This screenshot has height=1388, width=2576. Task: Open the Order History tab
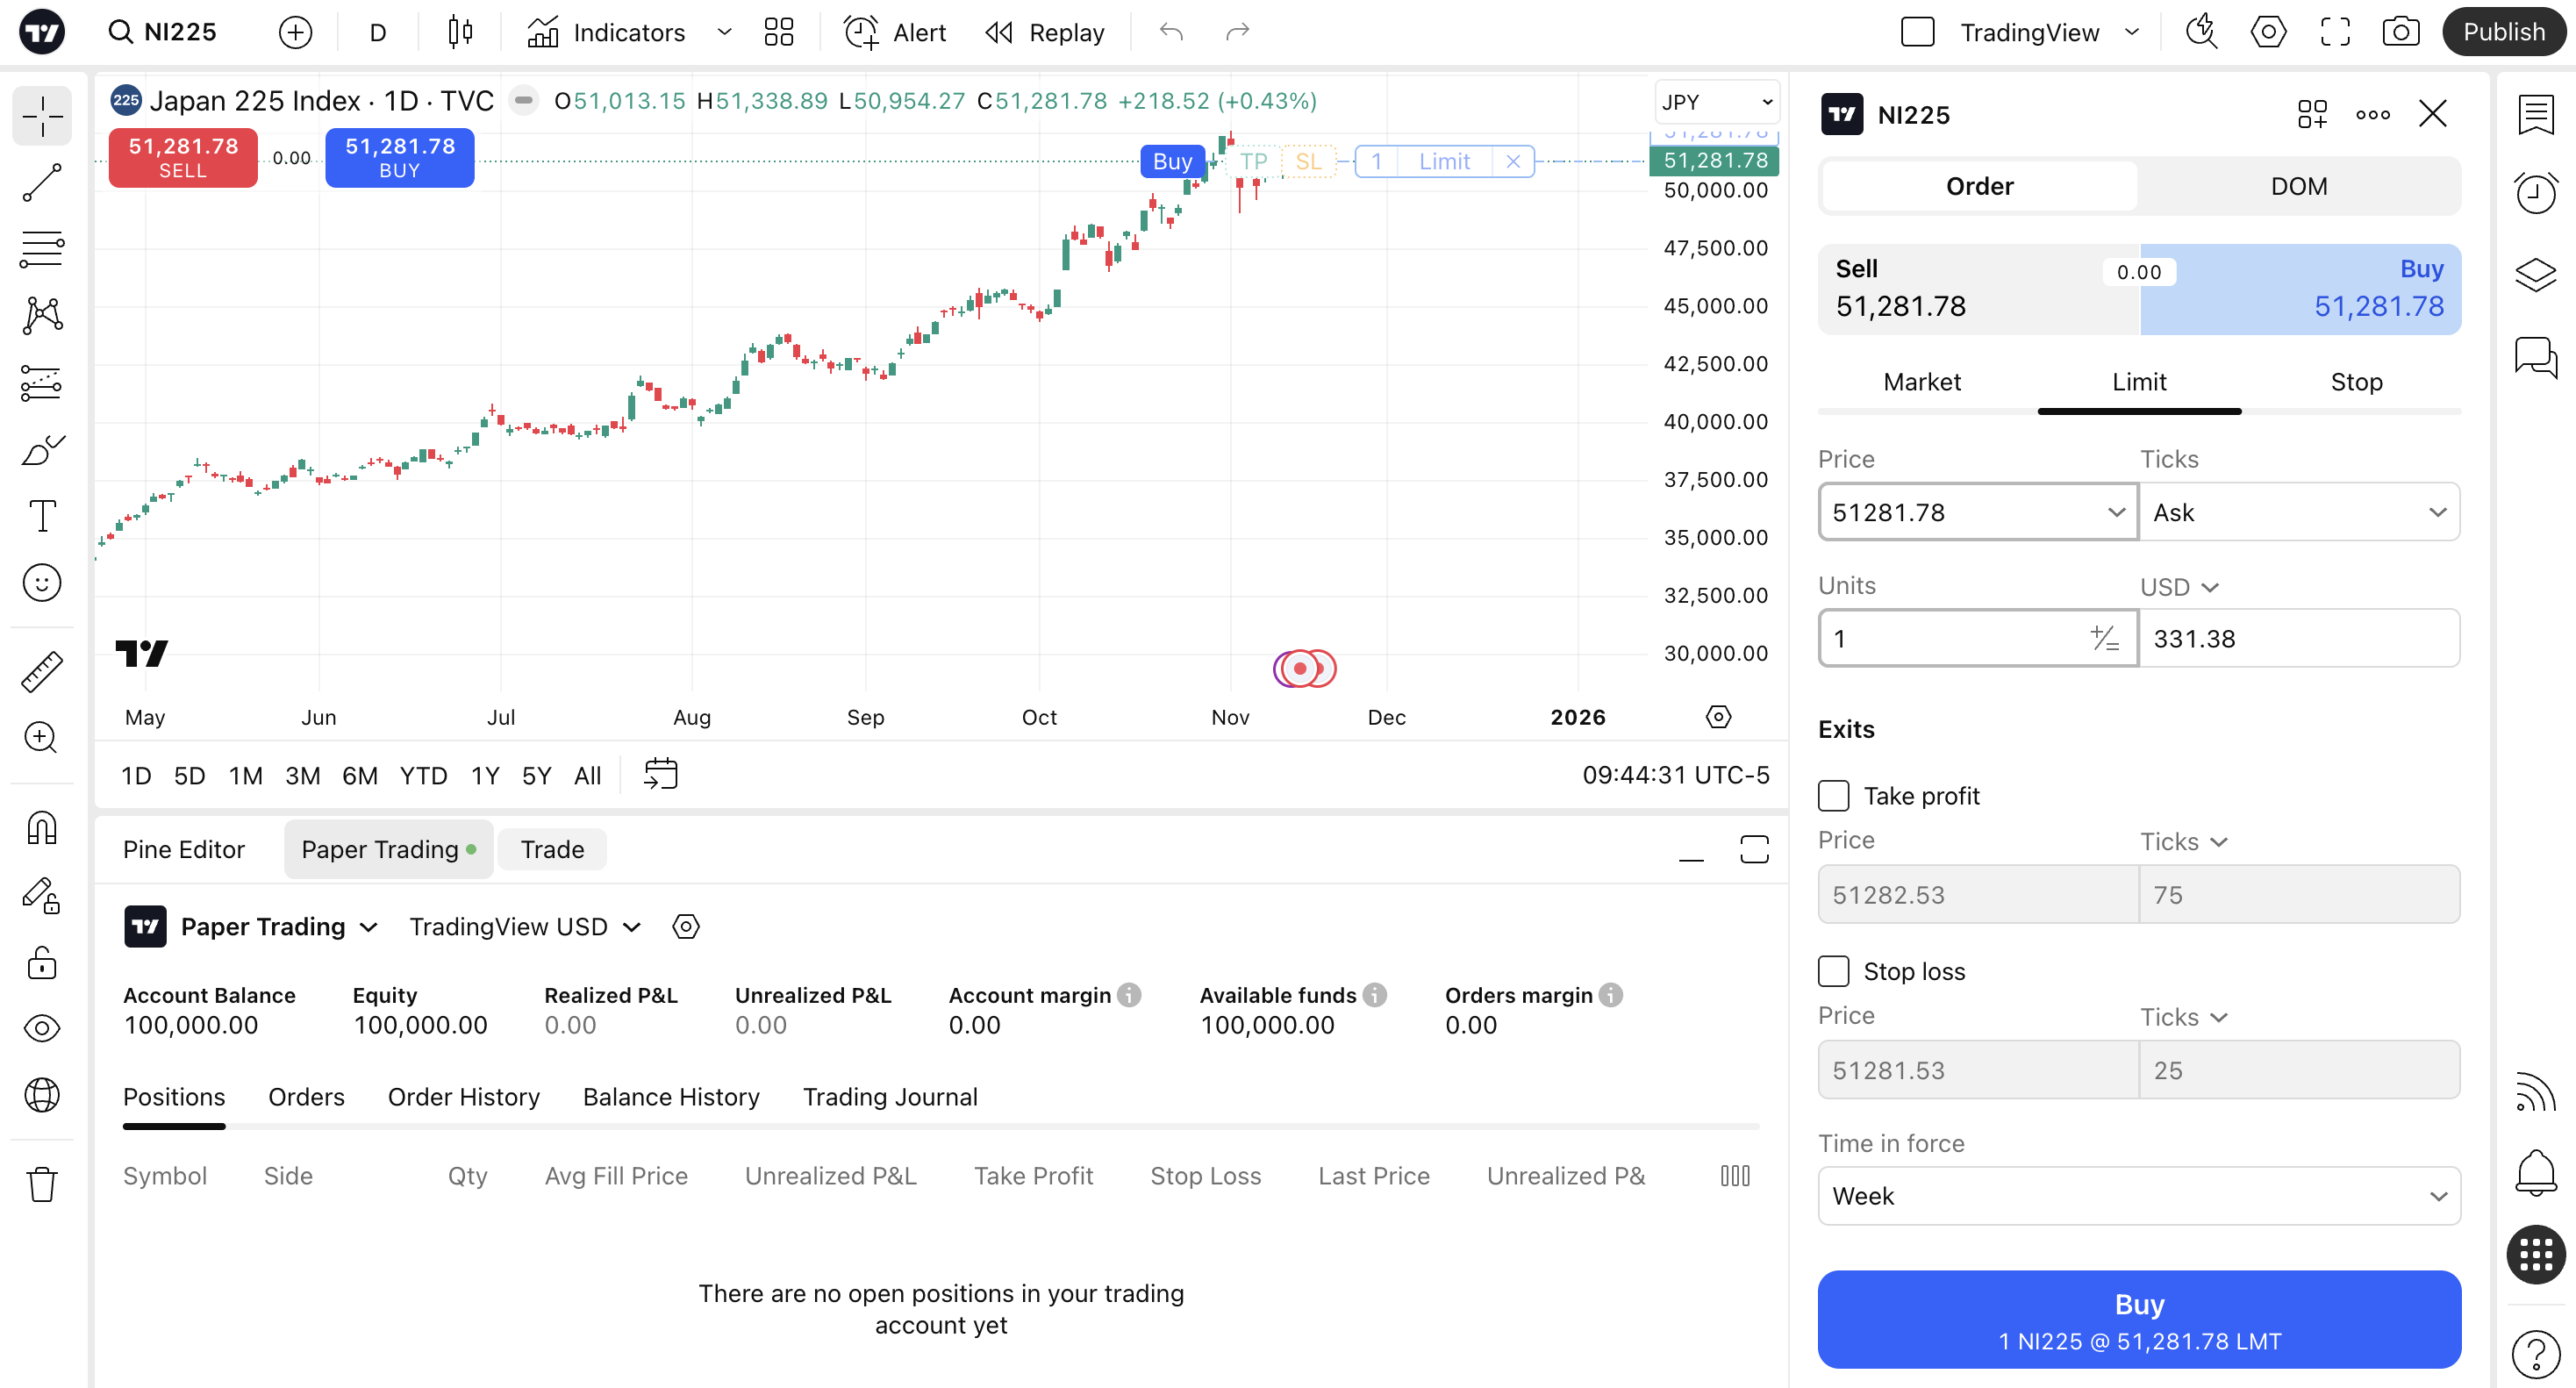(x=463, y=1097)
